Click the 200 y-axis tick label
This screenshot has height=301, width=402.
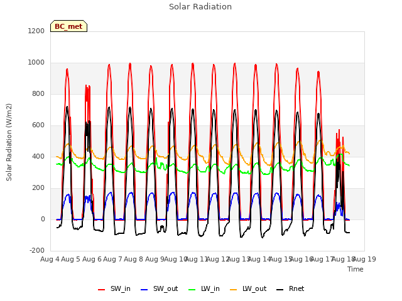tap(38, 188)
